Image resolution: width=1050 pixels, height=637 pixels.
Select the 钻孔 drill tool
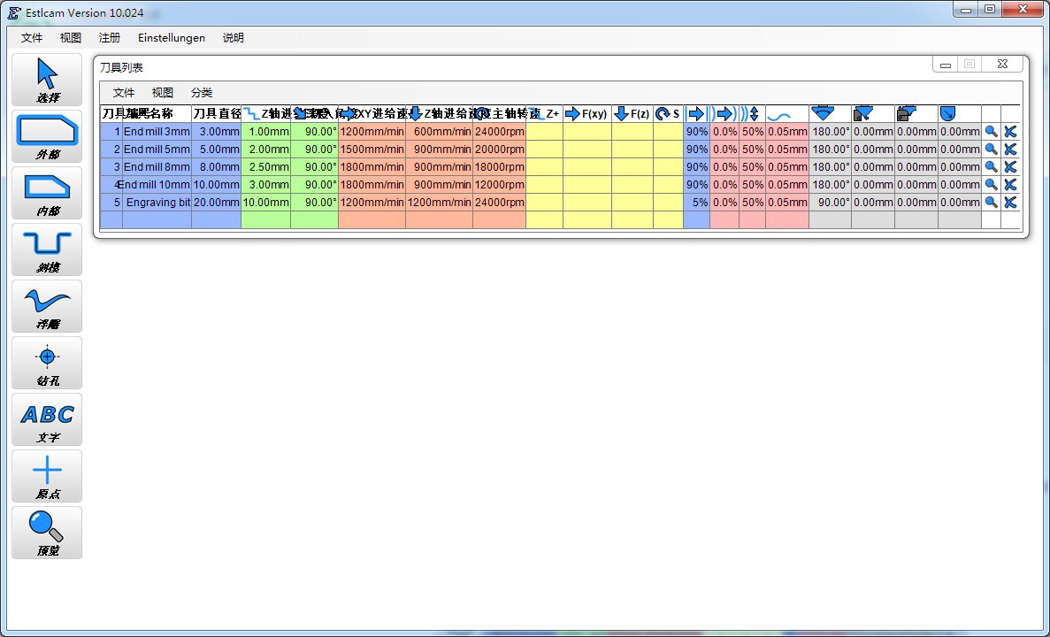pyautogui.click(x=47, y=363)
